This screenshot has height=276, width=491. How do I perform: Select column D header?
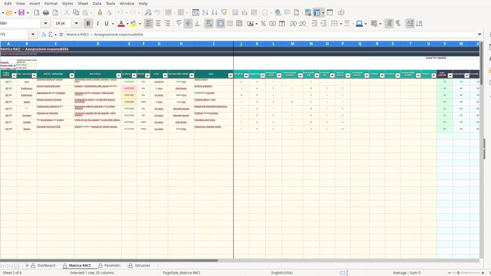tap(98, 44)
